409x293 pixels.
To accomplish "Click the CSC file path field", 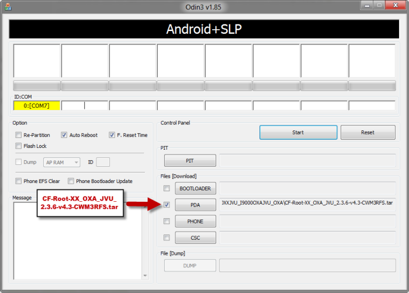I will (307, 237).
